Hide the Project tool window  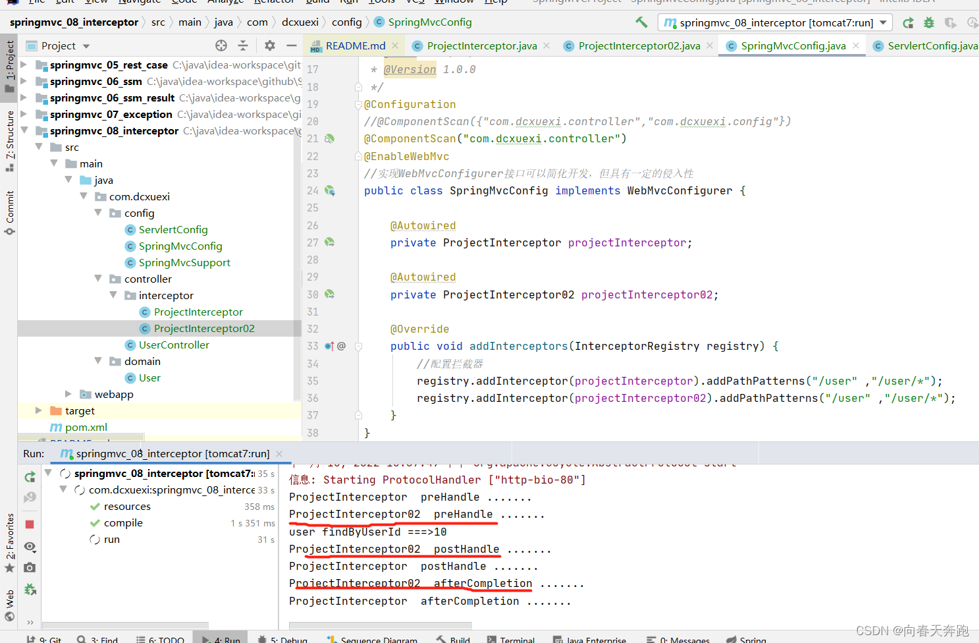click(x=292, y=45)
